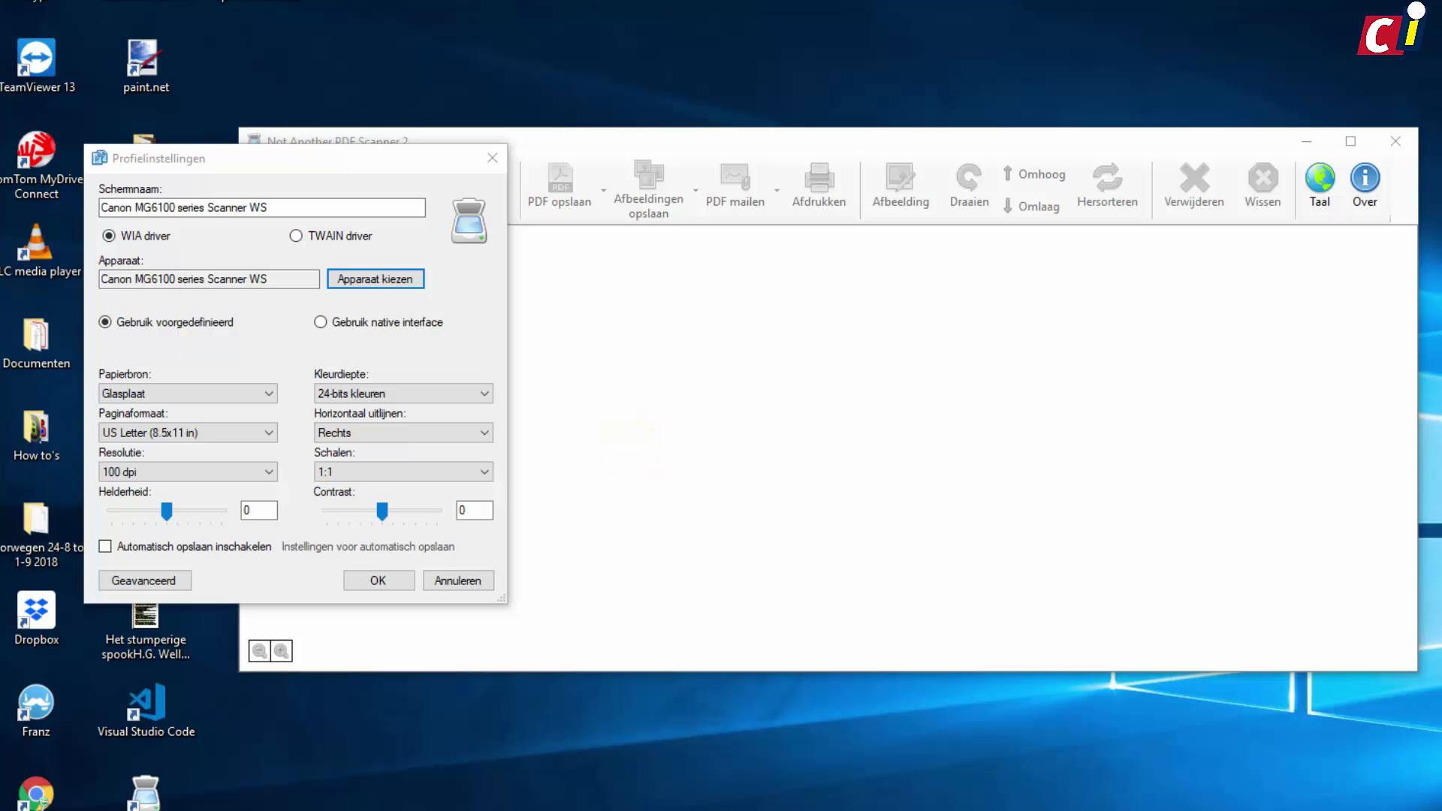The width and height of the screenshot is (1442, 811).
Task: Click the Schermnaam text field
Action: pos(261,208)
